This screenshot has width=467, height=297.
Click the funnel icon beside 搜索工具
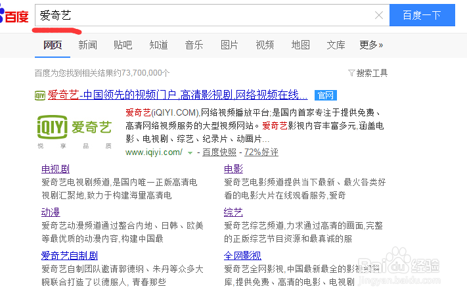(x=351, y=73)
